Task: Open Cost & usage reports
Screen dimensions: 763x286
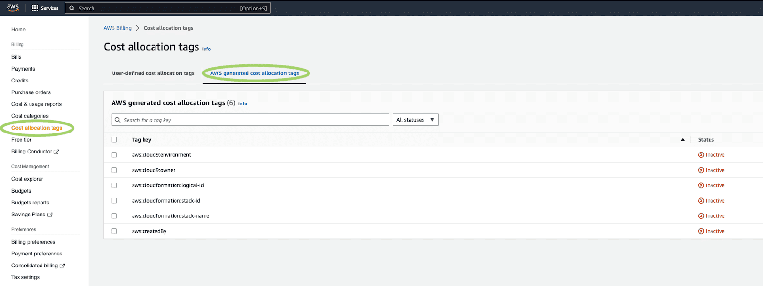Action: tap(36, 104)
